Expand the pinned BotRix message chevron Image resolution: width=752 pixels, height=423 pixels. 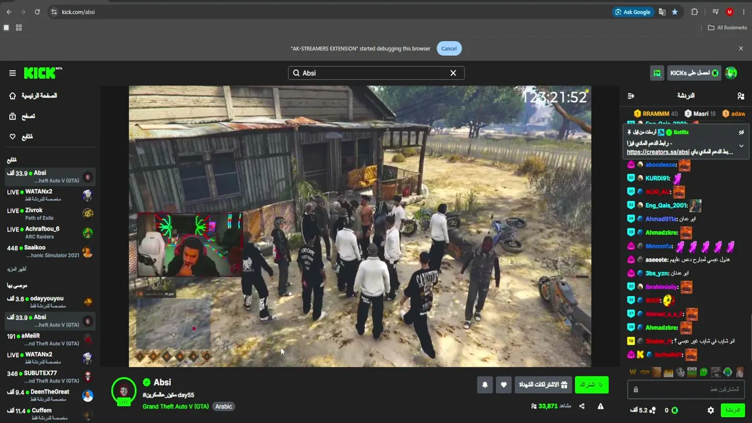click(741, 146)
